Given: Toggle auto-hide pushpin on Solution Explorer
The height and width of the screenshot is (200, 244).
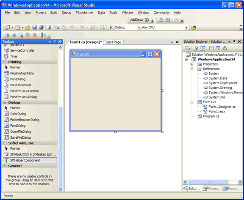Looking at the screenshot, I should [x=234, y=41].
